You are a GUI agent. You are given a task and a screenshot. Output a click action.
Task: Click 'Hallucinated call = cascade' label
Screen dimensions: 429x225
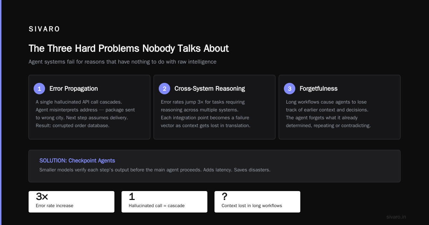(x=157, y=206)
